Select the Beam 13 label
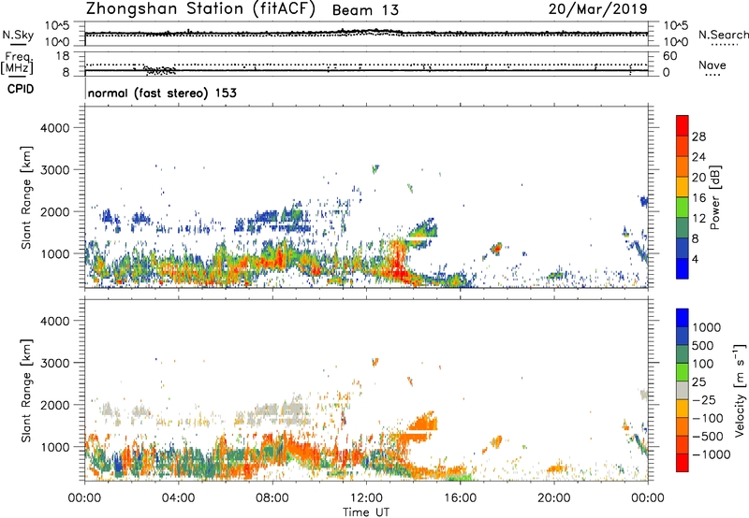 pos(365,10)
